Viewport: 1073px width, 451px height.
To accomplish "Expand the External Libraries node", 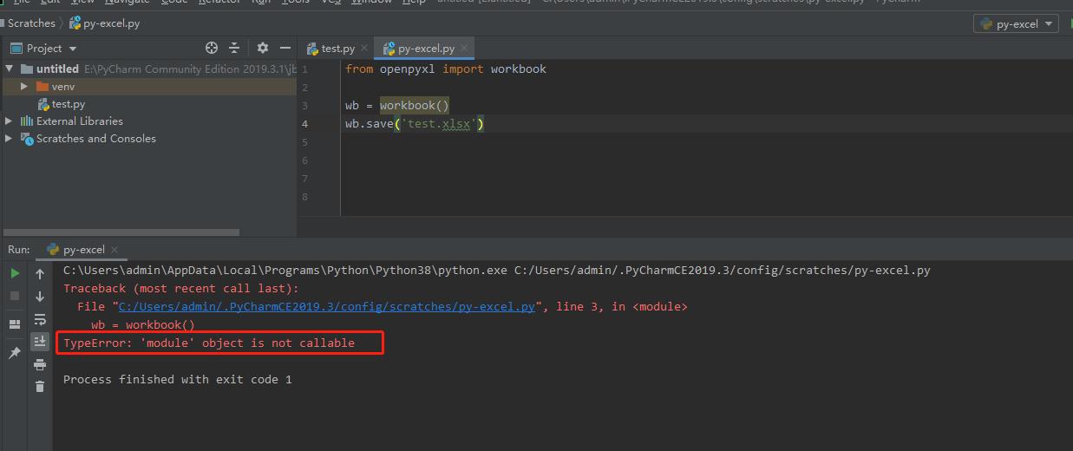I will (10, 121).
